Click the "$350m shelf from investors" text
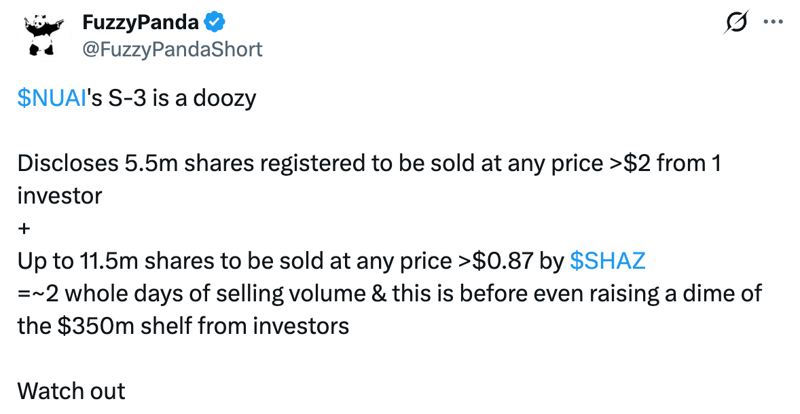The image size is (800, 414). pyautogui.click(x=201, y=326)
